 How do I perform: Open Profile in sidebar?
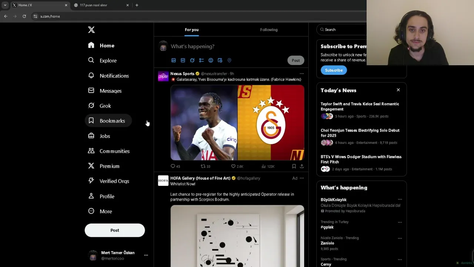point(101,196)
